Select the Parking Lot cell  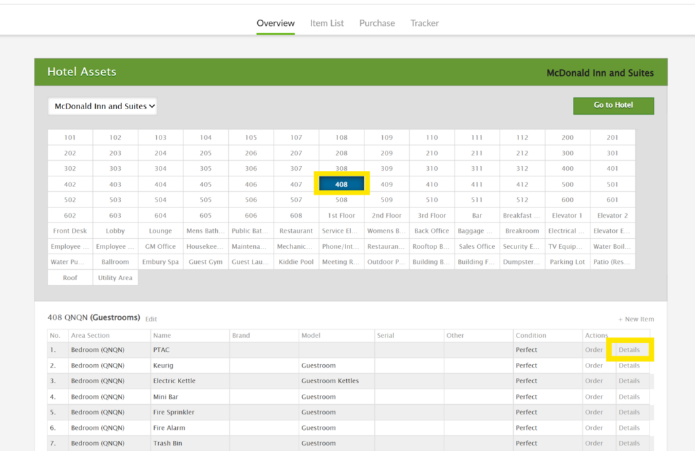click(567, 262)
